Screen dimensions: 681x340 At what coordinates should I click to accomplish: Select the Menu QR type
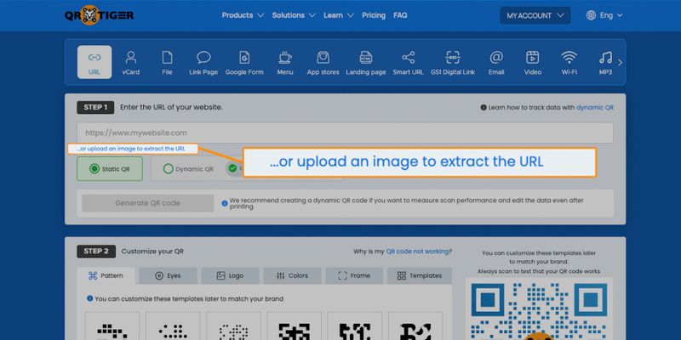(285, 62)
